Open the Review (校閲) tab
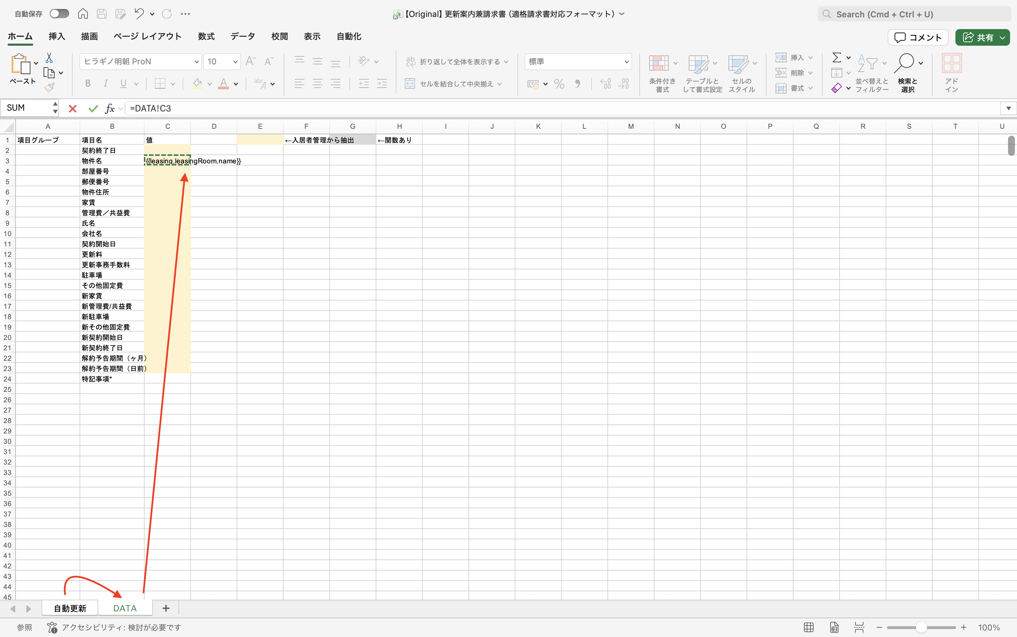Screen dimensions: 1017x637 280,37
